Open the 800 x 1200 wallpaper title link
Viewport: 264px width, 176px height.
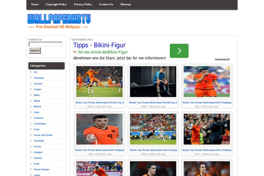(x=207, y=103)
